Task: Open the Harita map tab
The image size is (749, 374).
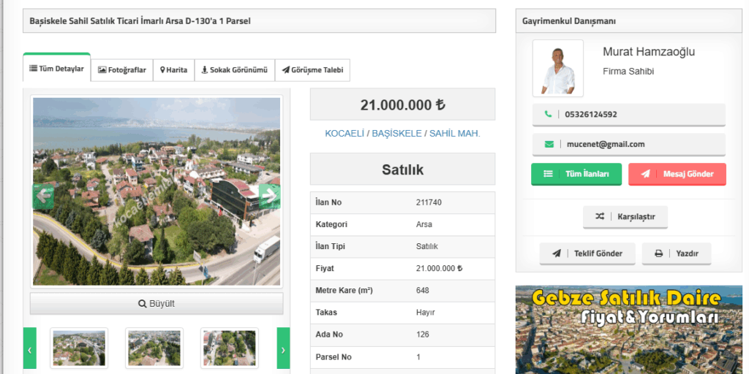Action: pyautogui.click(x=174, y=70)
